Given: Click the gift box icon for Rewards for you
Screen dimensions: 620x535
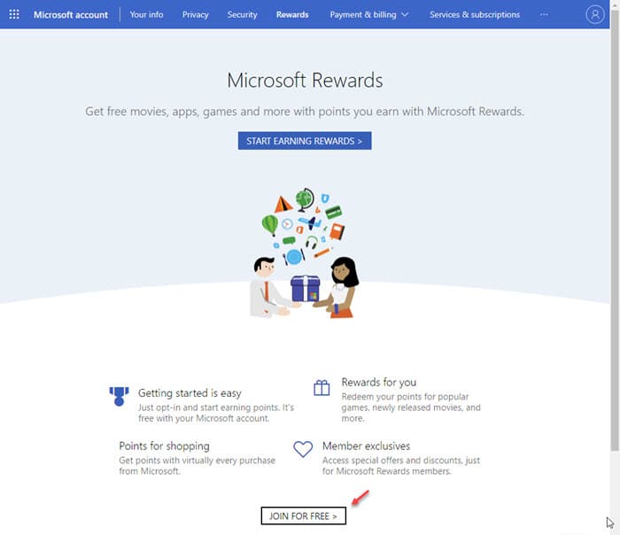Looking at the screenshot, I should click(322, 388).
